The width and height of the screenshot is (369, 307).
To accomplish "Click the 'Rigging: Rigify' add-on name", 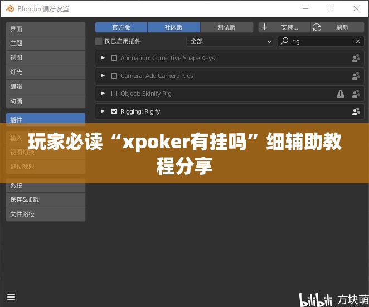I will 140,111.
